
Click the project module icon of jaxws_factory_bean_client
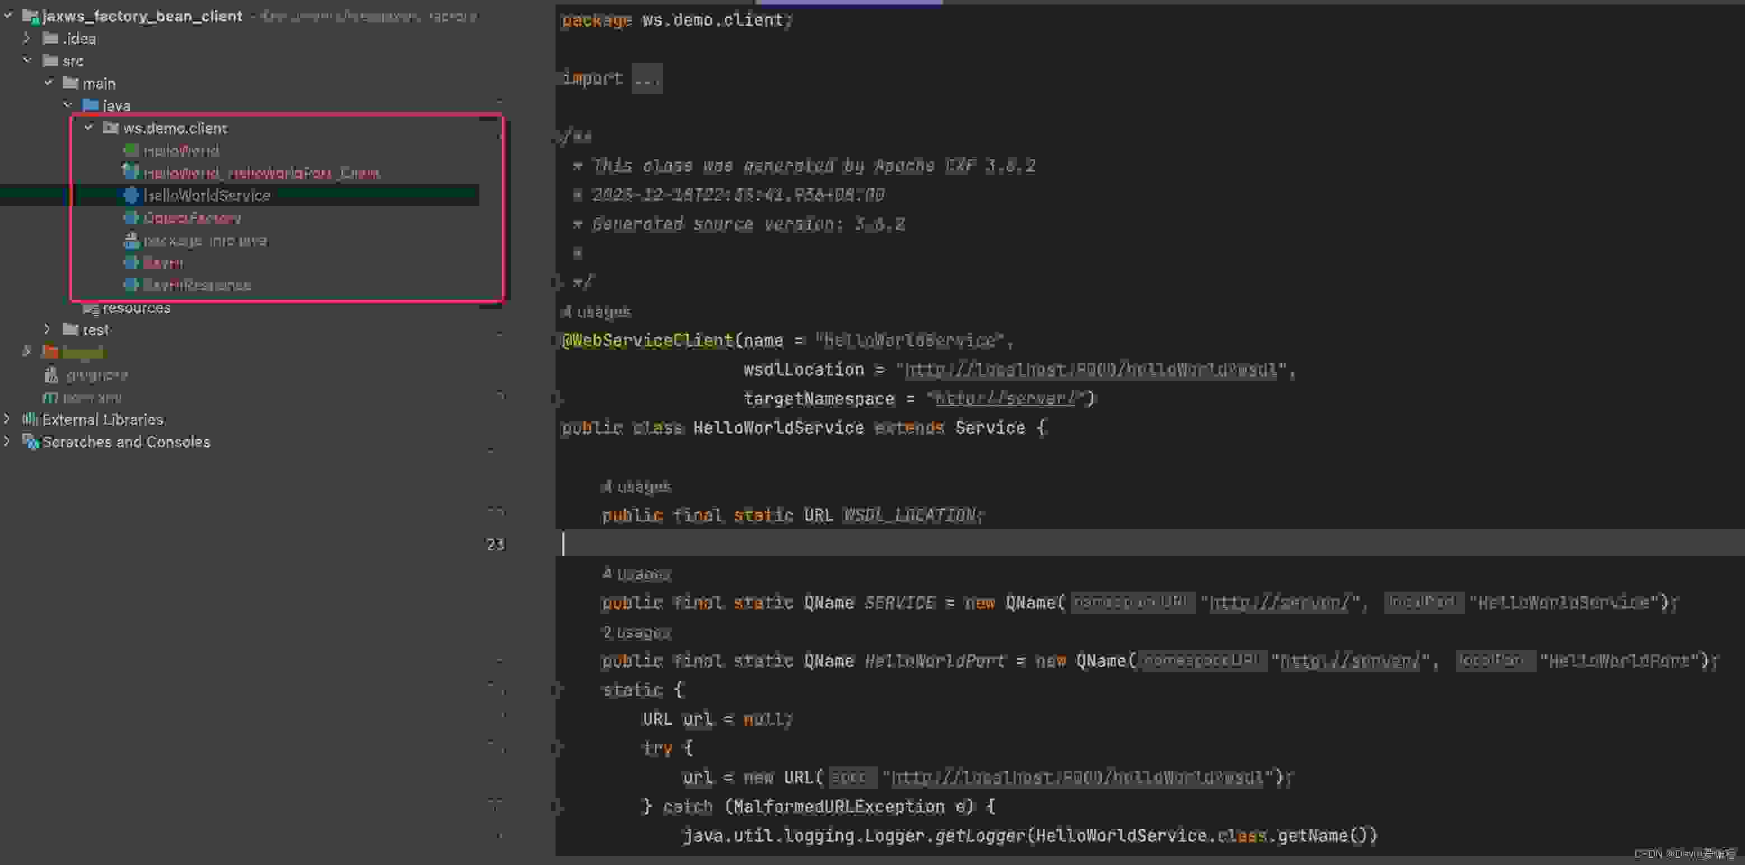point(30,16)
